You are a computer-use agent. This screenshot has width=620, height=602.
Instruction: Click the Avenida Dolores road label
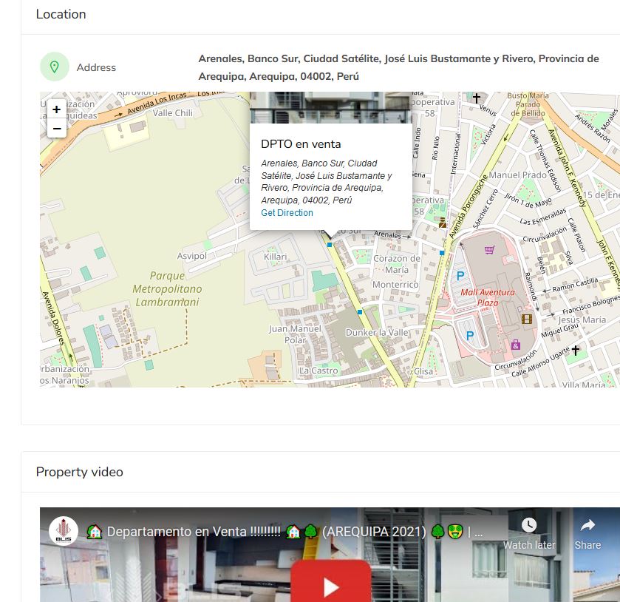click(x=53, y=318)
